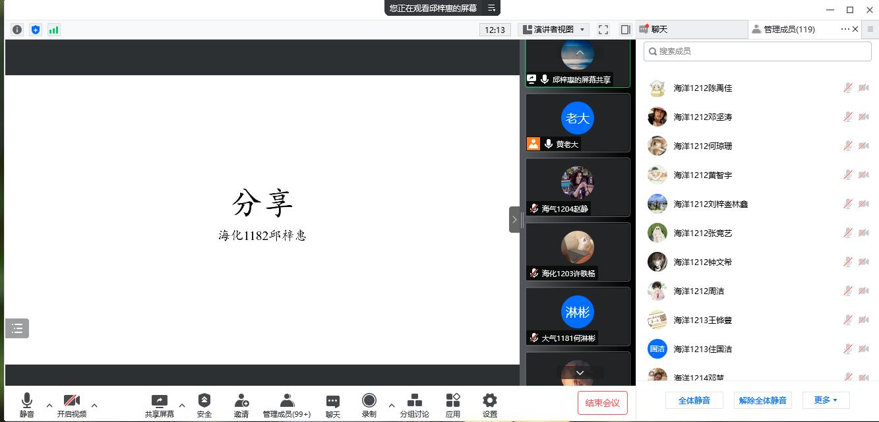Click the invite participants icon
Screen dimensions: 879x422
pos(241,401)
